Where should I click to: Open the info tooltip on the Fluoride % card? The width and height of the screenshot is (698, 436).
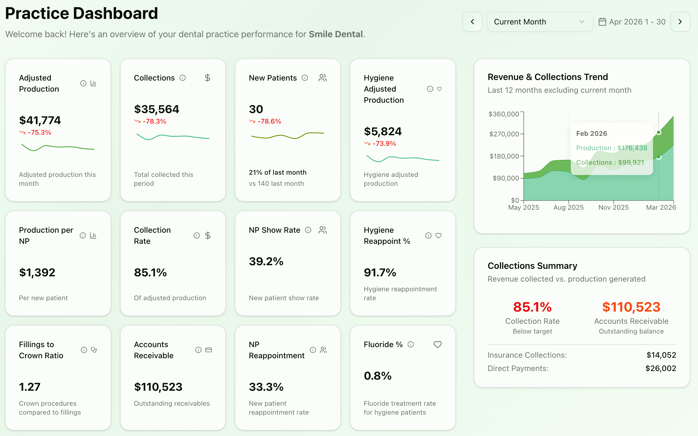[x=411, y=344]
